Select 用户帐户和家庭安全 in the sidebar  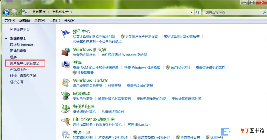(25, 63)
